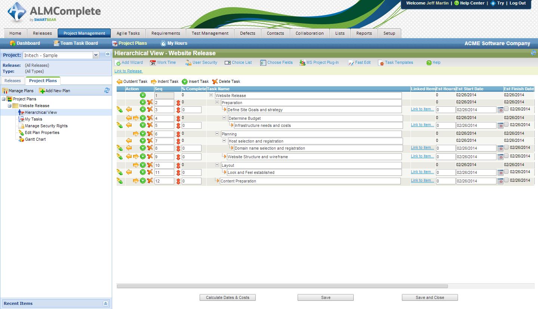Collapse the Preparation task group
The width and height of the screenshot is (538, 309).
[217, 102]
